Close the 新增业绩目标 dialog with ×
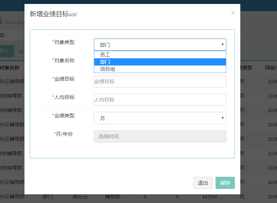 (x=233, y=13)
